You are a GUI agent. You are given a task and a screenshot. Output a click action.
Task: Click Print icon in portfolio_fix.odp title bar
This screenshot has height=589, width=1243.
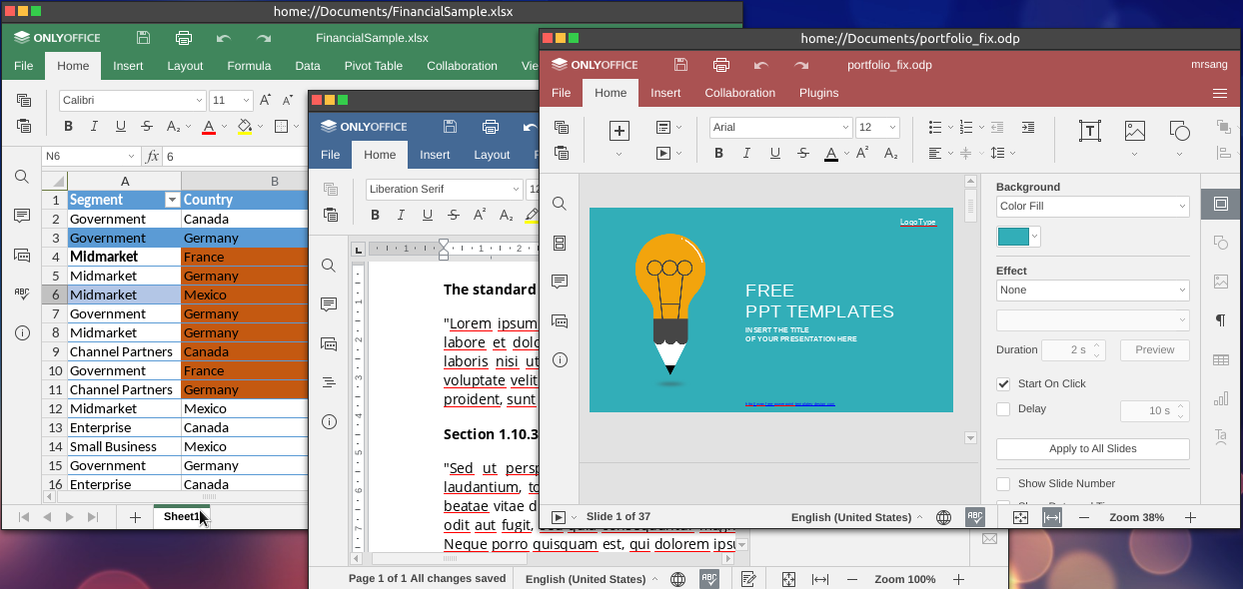pyautogui.click(x=720, y=65)
